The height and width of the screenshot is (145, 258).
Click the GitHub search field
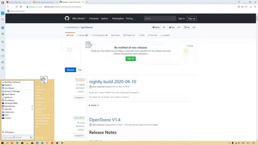pyautogui.click(x=160, y=19)
